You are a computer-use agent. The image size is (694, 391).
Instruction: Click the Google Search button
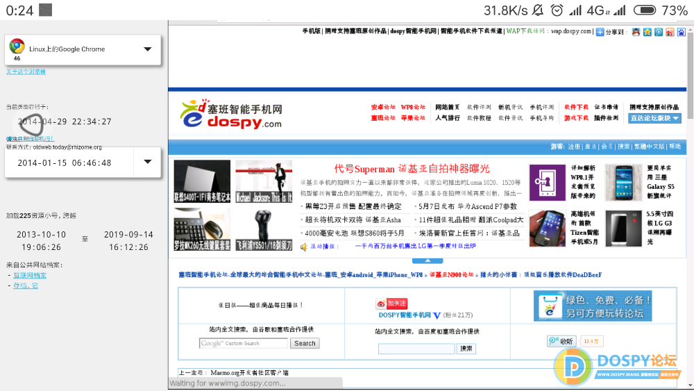click(x=305, y=343)
